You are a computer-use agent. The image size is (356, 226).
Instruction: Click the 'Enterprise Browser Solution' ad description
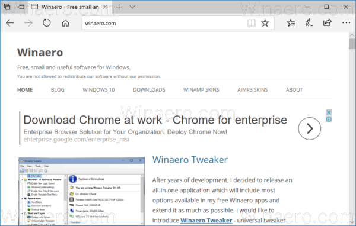tap(125, 132)
